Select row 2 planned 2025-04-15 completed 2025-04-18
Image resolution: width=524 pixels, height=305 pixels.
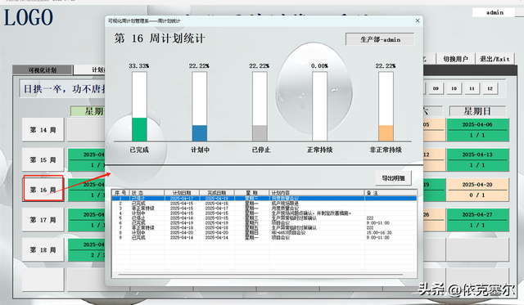[x=264, y=204]
